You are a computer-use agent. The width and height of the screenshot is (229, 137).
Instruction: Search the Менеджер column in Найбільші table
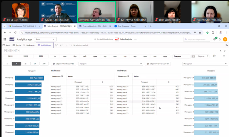pyautogui.click(x=63, y=76)
